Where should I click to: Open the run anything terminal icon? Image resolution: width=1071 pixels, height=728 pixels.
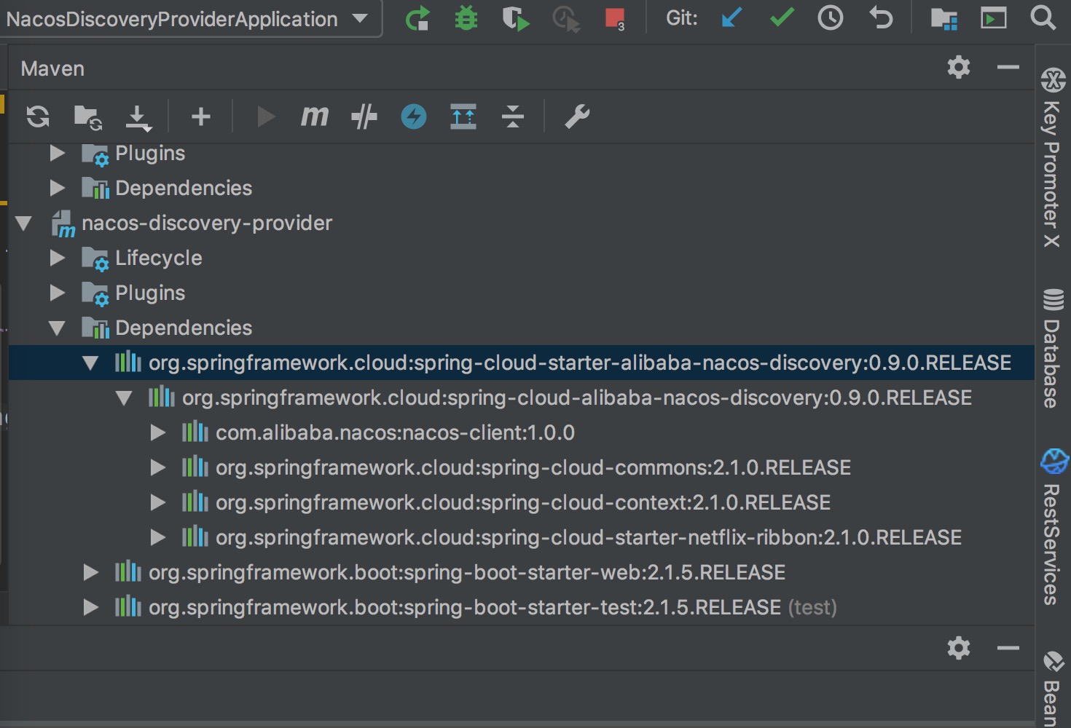[994, 17]
